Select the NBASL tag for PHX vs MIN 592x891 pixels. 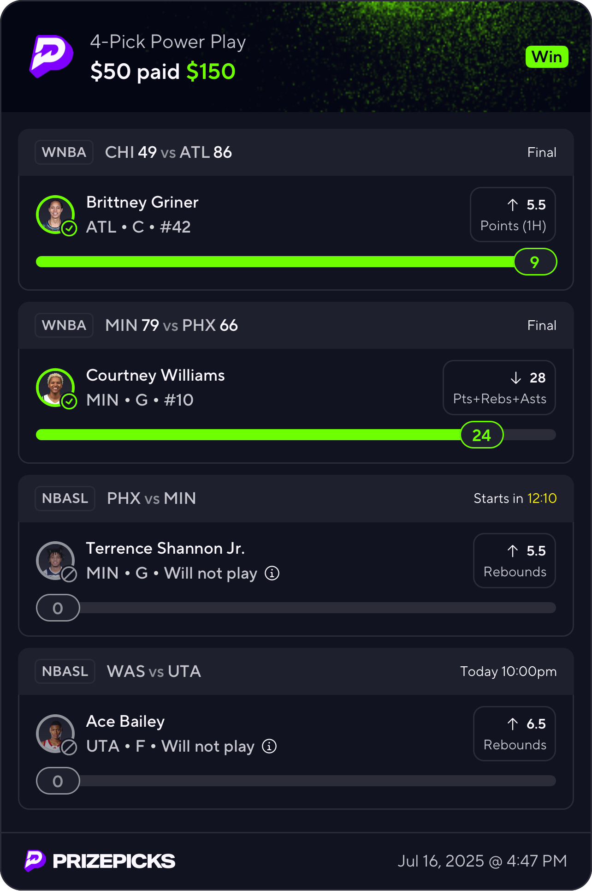(65, 498)
